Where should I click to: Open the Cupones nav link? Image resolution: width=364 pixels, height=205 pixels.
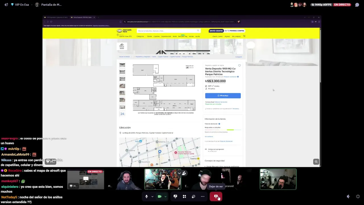coord(157,36)
